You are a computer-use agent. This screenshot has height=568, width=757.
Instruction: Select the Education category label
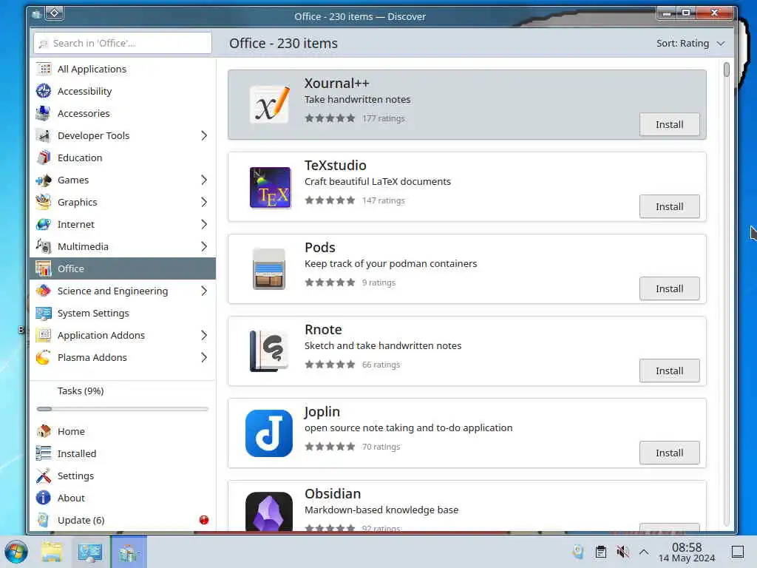click(x=80, y=158)
